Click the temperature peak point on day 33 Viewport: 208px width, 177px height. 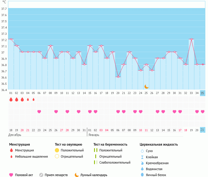[191, 39]
